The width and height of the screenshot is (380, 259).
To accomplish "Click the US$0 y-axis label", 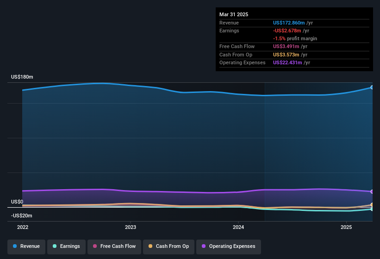I will click(17, 202).
